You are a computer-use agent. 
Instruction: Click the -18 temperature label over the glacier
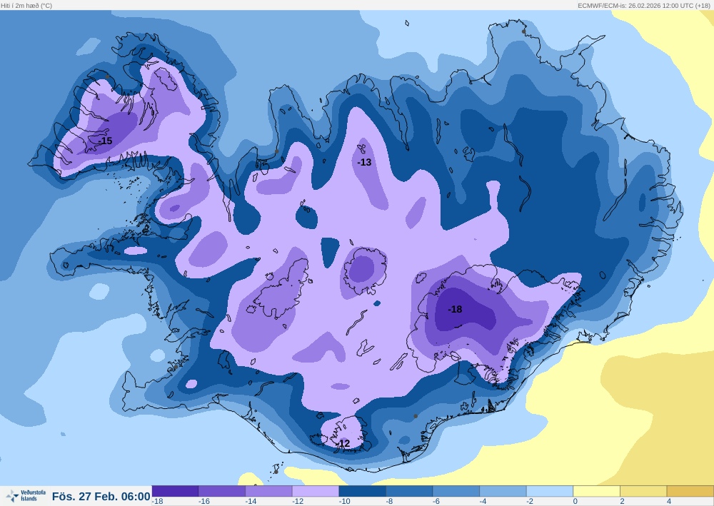pos(455,310)
